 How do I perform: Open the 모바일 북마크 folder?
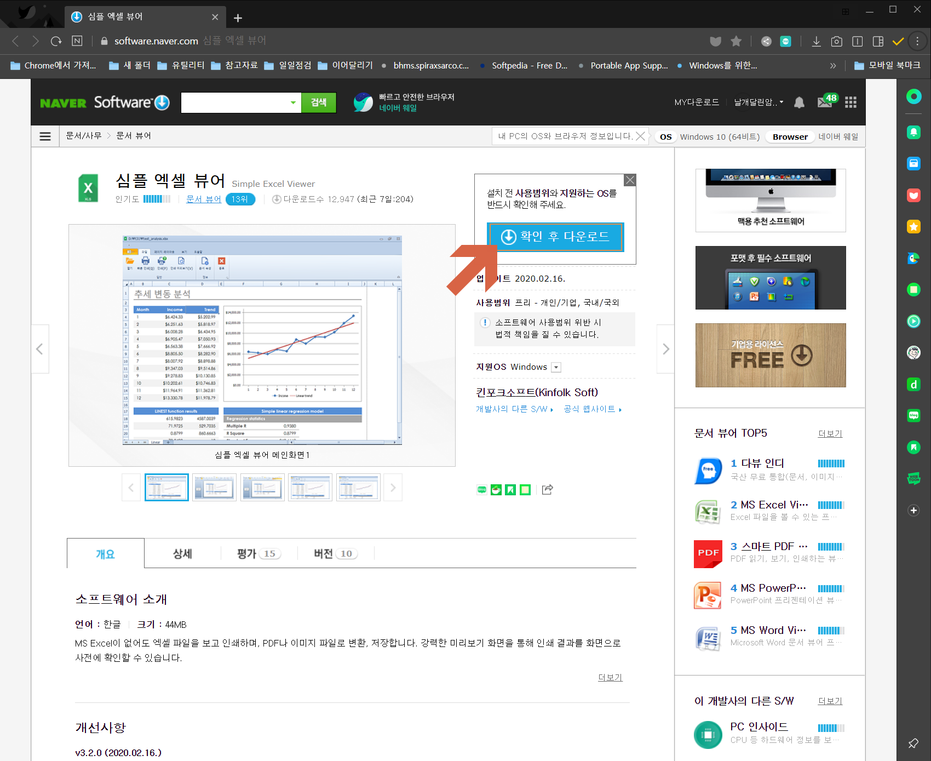click(x=888, y=66)
